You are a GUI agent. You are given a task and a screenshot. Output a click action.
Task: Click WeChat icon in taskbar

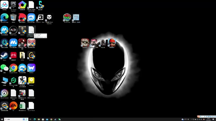point(59,119)
